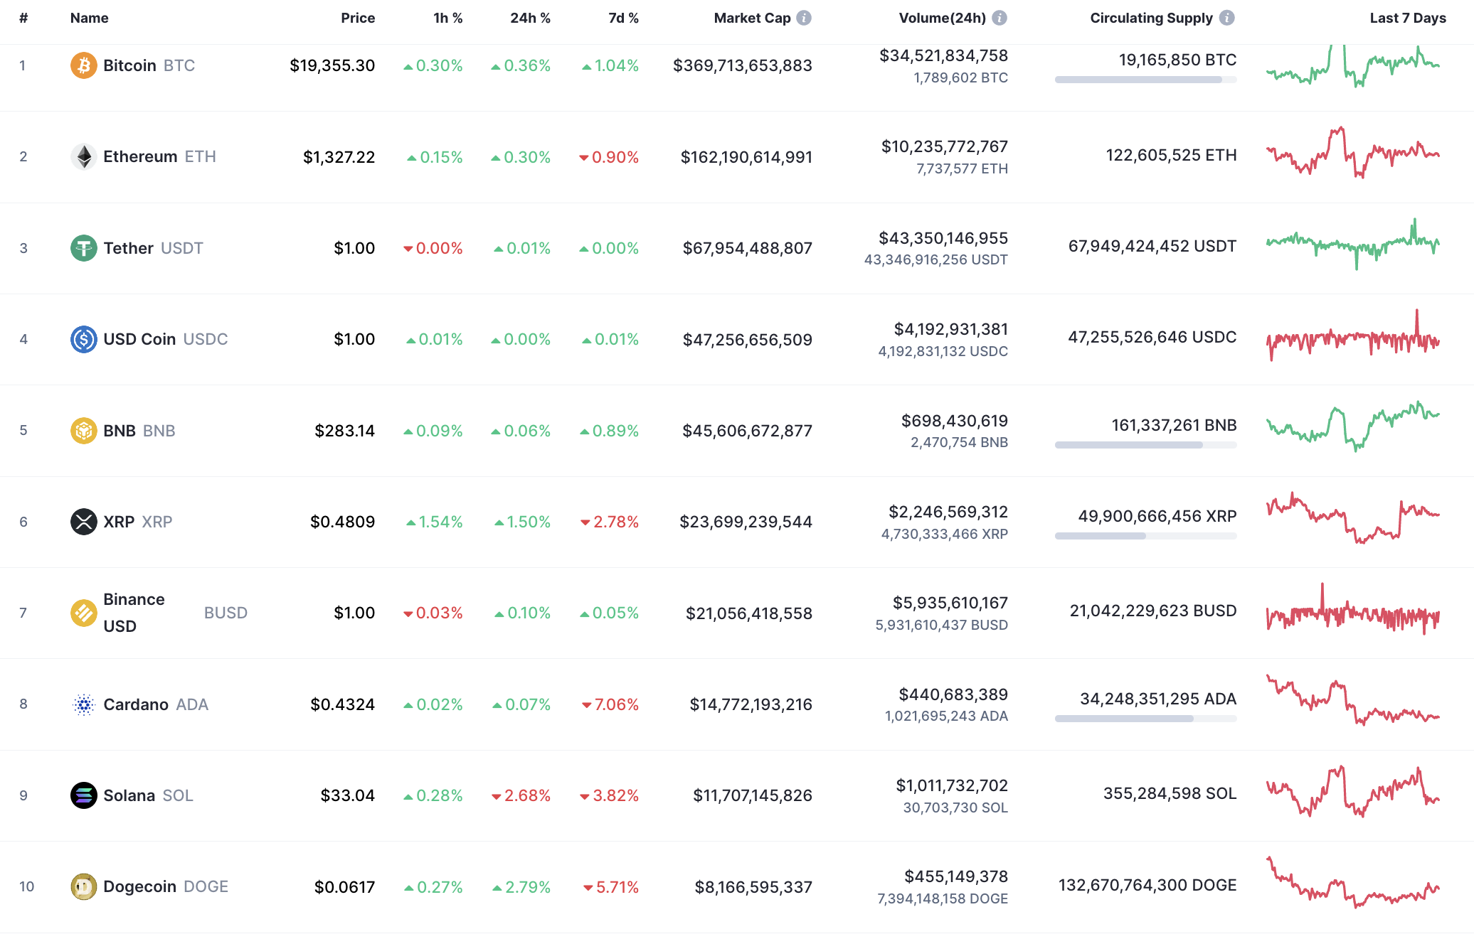The height and width of the screenshot is (934, 1474).
Task: Click Bitcoin's circulating supply progress bar
Action: [x=1145, y=80]
